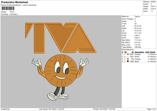Click the Up value '74.5 mm'
157x111 pixels.
138,31
